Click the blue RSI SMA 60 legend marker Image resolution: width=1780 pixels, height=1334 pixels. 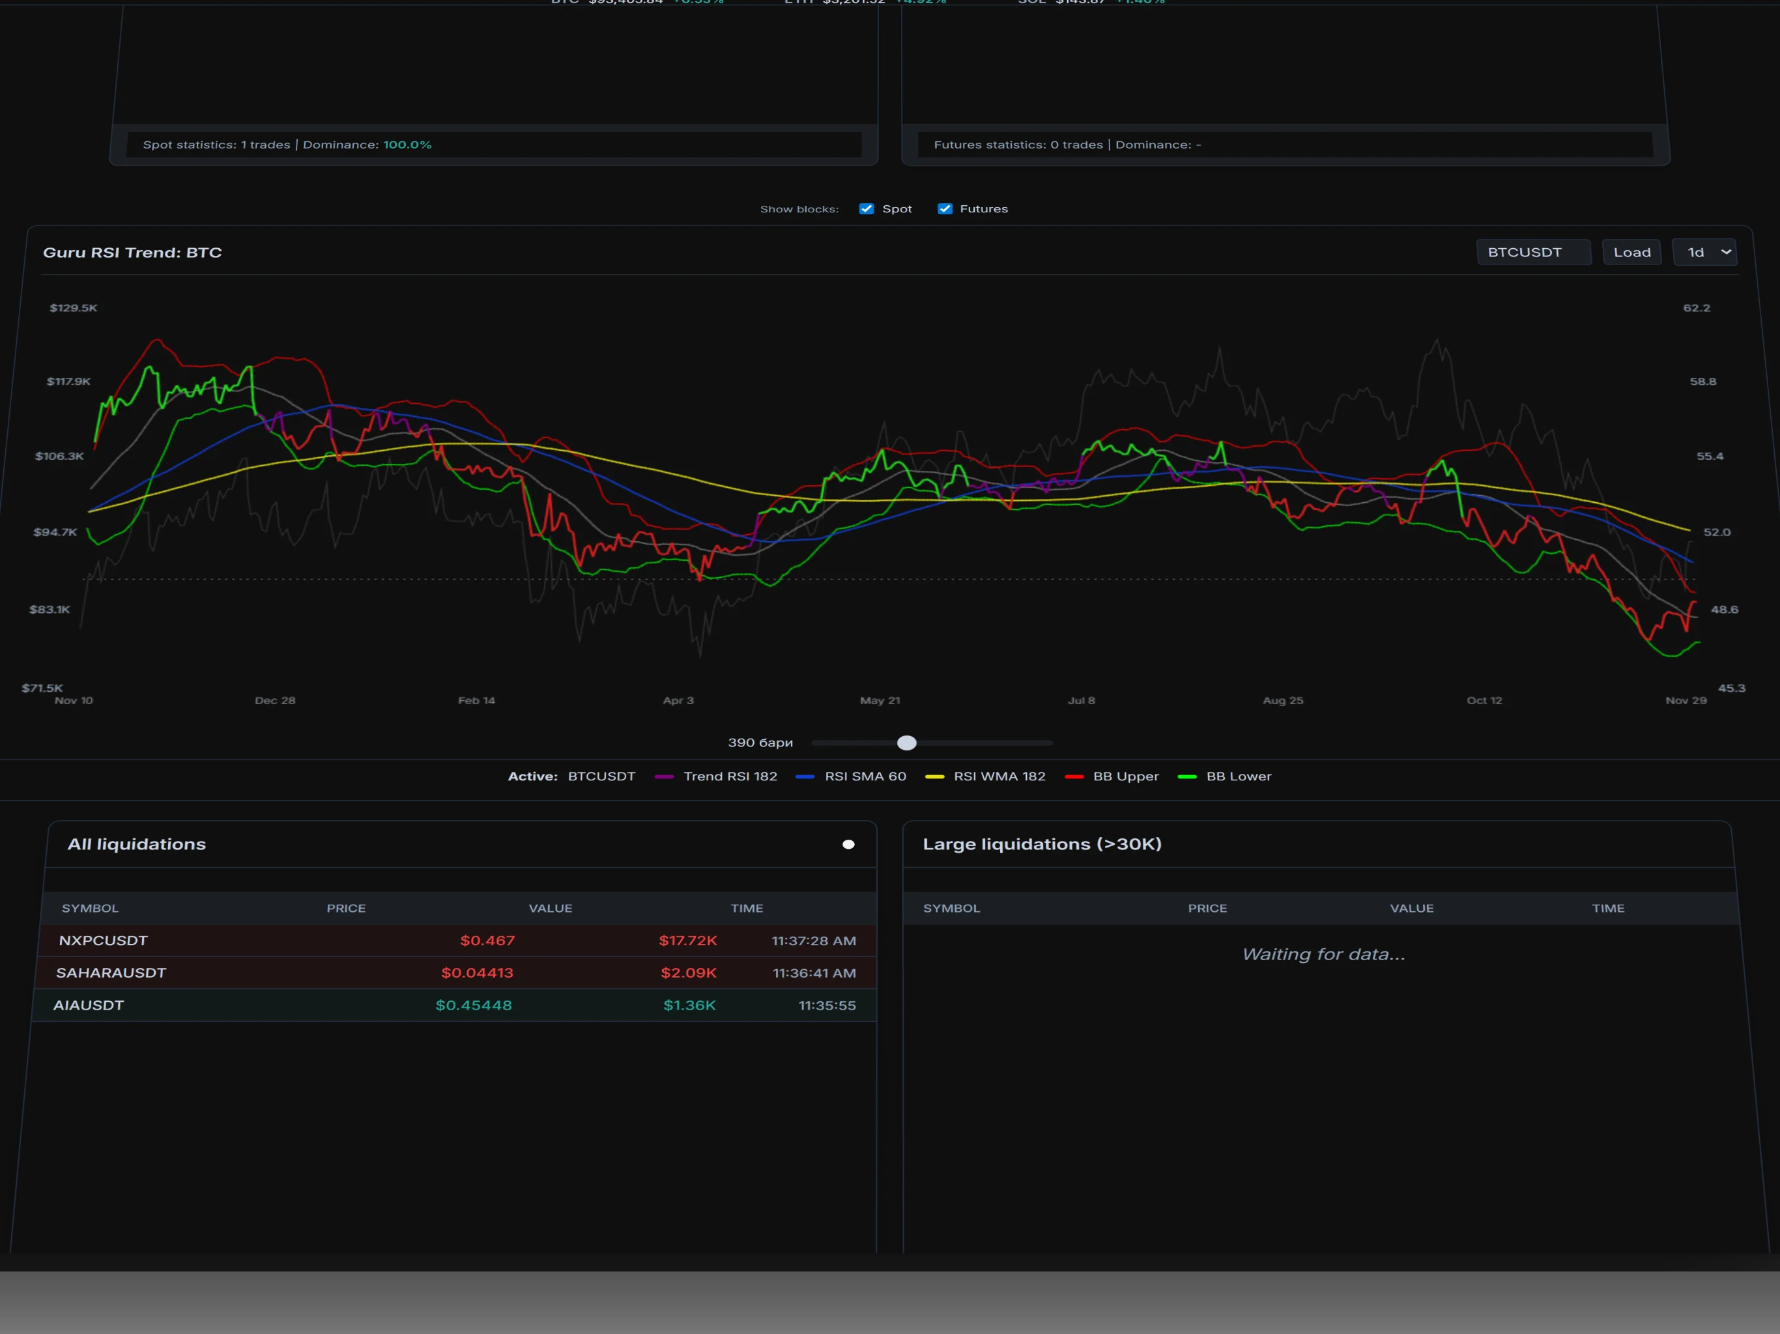click(x=805, y=776)
